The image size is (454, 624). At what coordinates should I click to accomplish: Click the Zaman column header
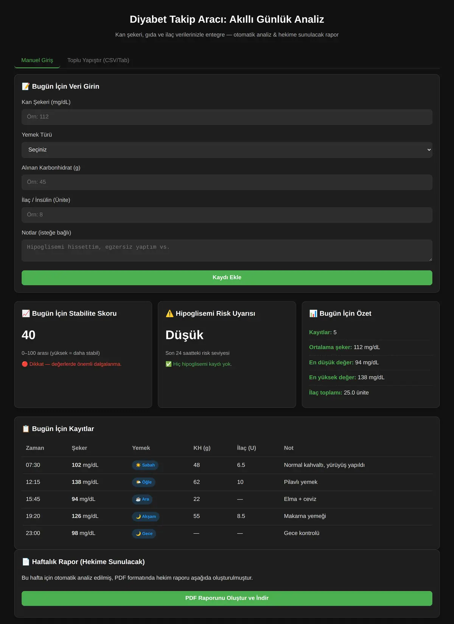pos(35,448)
